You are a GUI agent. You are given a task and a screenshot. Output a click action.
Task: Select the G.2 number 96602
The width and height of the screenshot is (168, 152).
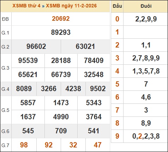pyautogui.click(x=36, y=46)
